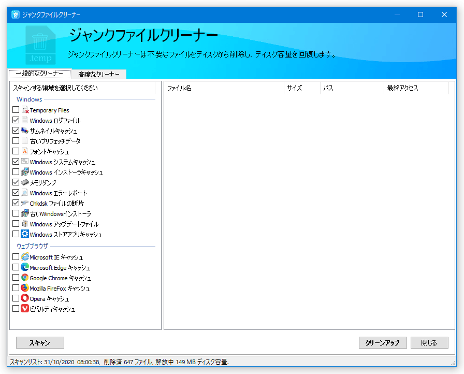Click the 閉じる button
This screenshot has height=374, width=464.
click(x=429, y=342)
